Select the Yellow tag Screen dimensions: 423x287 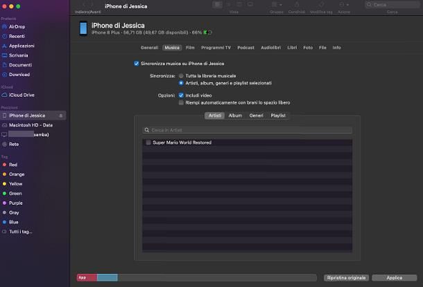(15, 184)
